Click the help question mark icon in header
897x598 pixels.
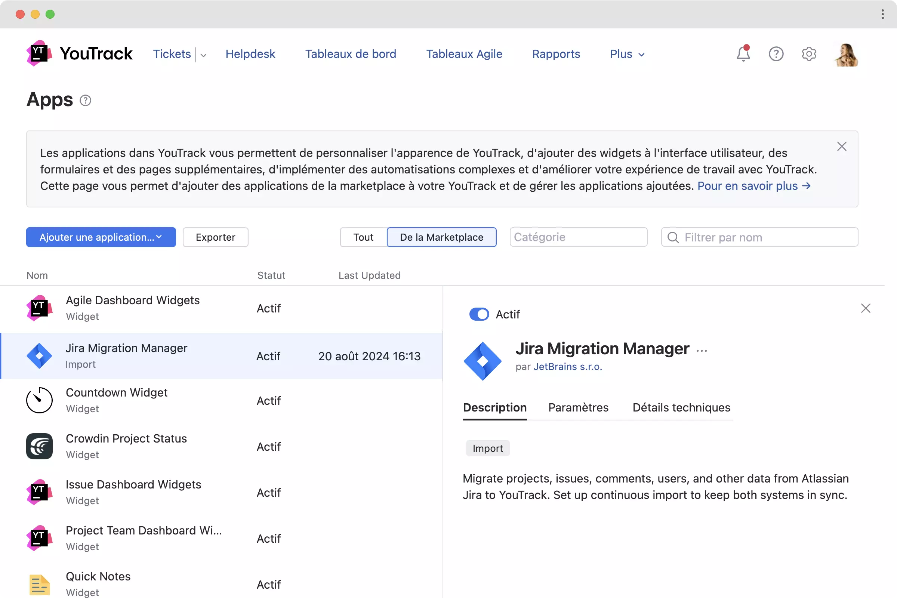[776, 54]
